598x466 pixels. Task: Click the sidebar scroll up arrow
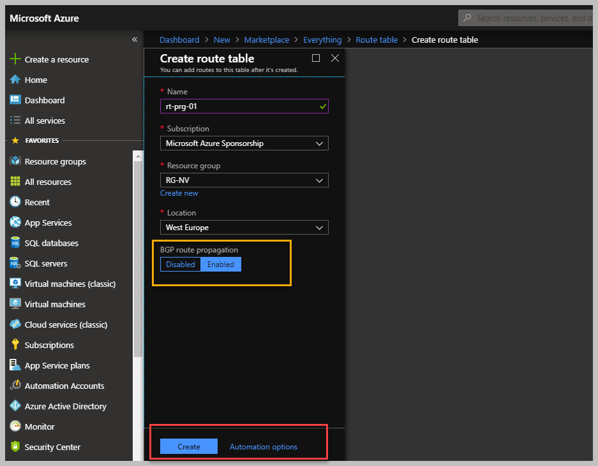pos(138,156)
